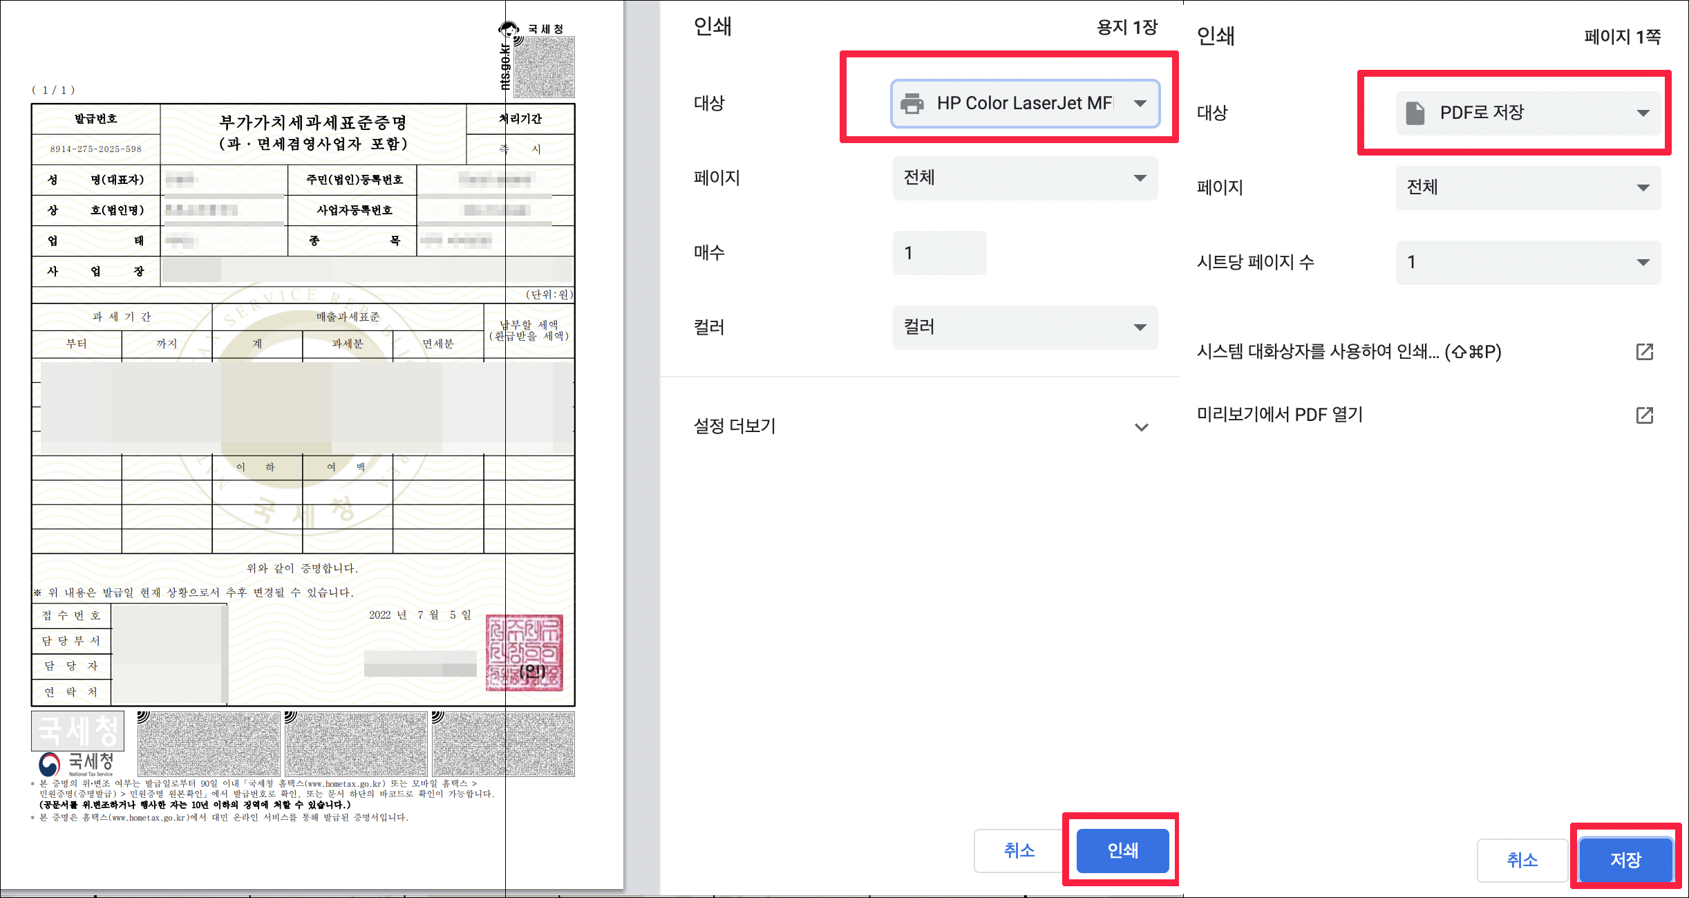
Task: Click the '사업자등록번호' label in the certificate
Action: [355, 210]
